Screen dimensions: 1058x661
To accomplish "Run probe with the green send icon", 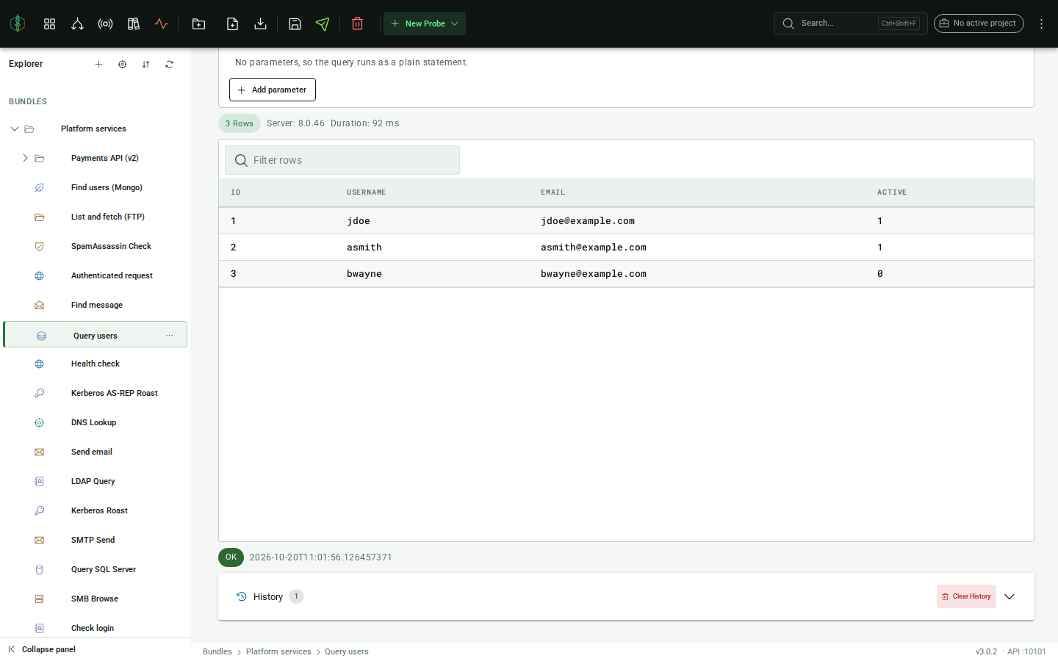I will pos(323,24).
